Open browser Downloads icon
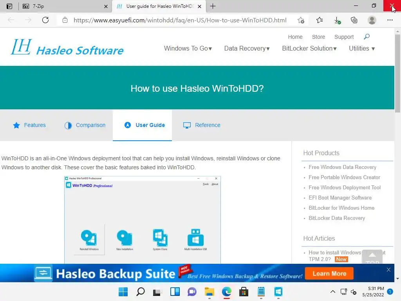Viewport: 401px width, 301px height. pyautogui.click(x=337, y=20)
